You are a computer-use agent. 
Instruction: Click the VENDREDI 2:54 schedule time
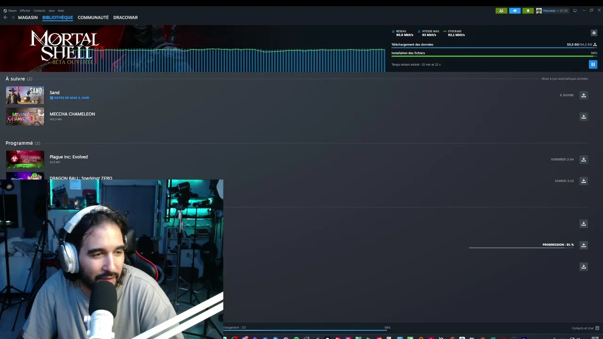coord(562,160)
